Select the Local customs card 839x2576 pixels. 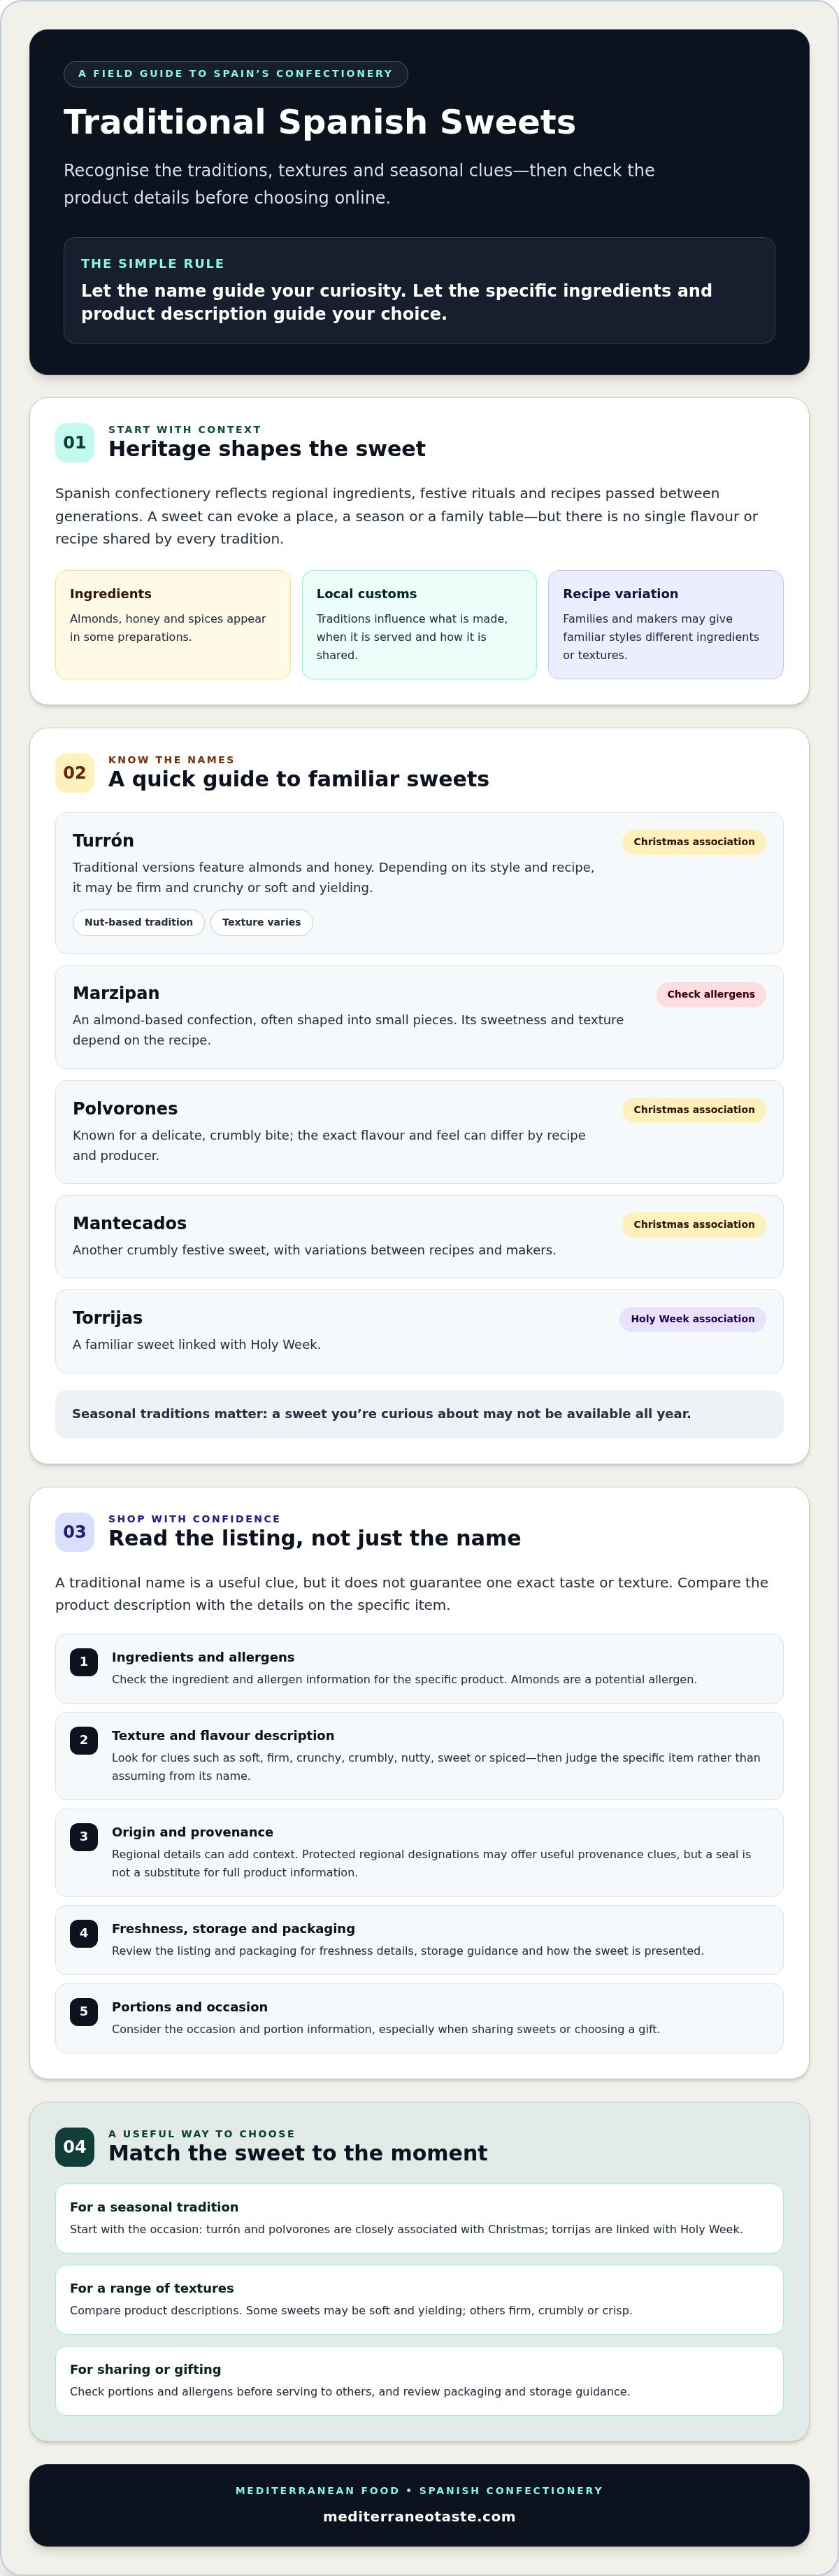coord(419,625)
